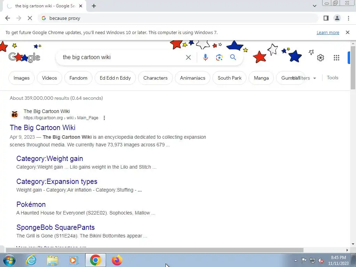Click the vertical scrollbar thumb

pos(353,68)
